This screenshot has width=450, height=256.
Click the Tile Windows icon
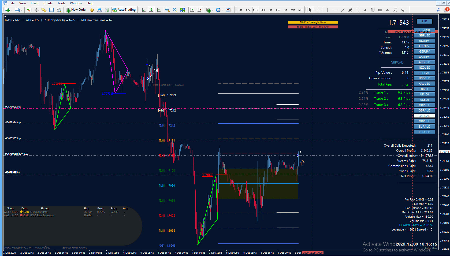pos(183,10)
